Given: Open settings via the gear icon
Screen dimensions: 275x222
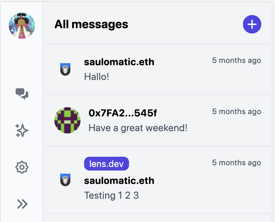Looking at the screenshot, I should 22,168.
